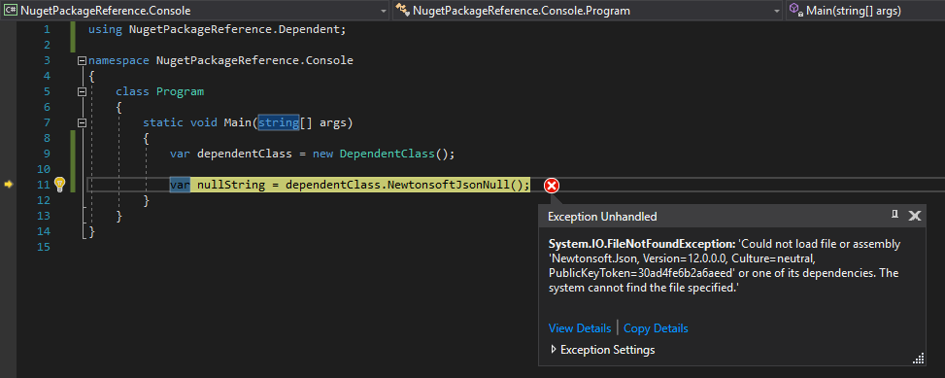This screenshot has width=945, height=378.
Task: Click the Copy Details link
Action: coord(656,328)
